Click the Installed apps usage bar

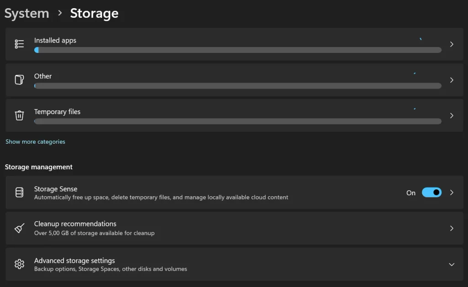[x=238, y=50]
